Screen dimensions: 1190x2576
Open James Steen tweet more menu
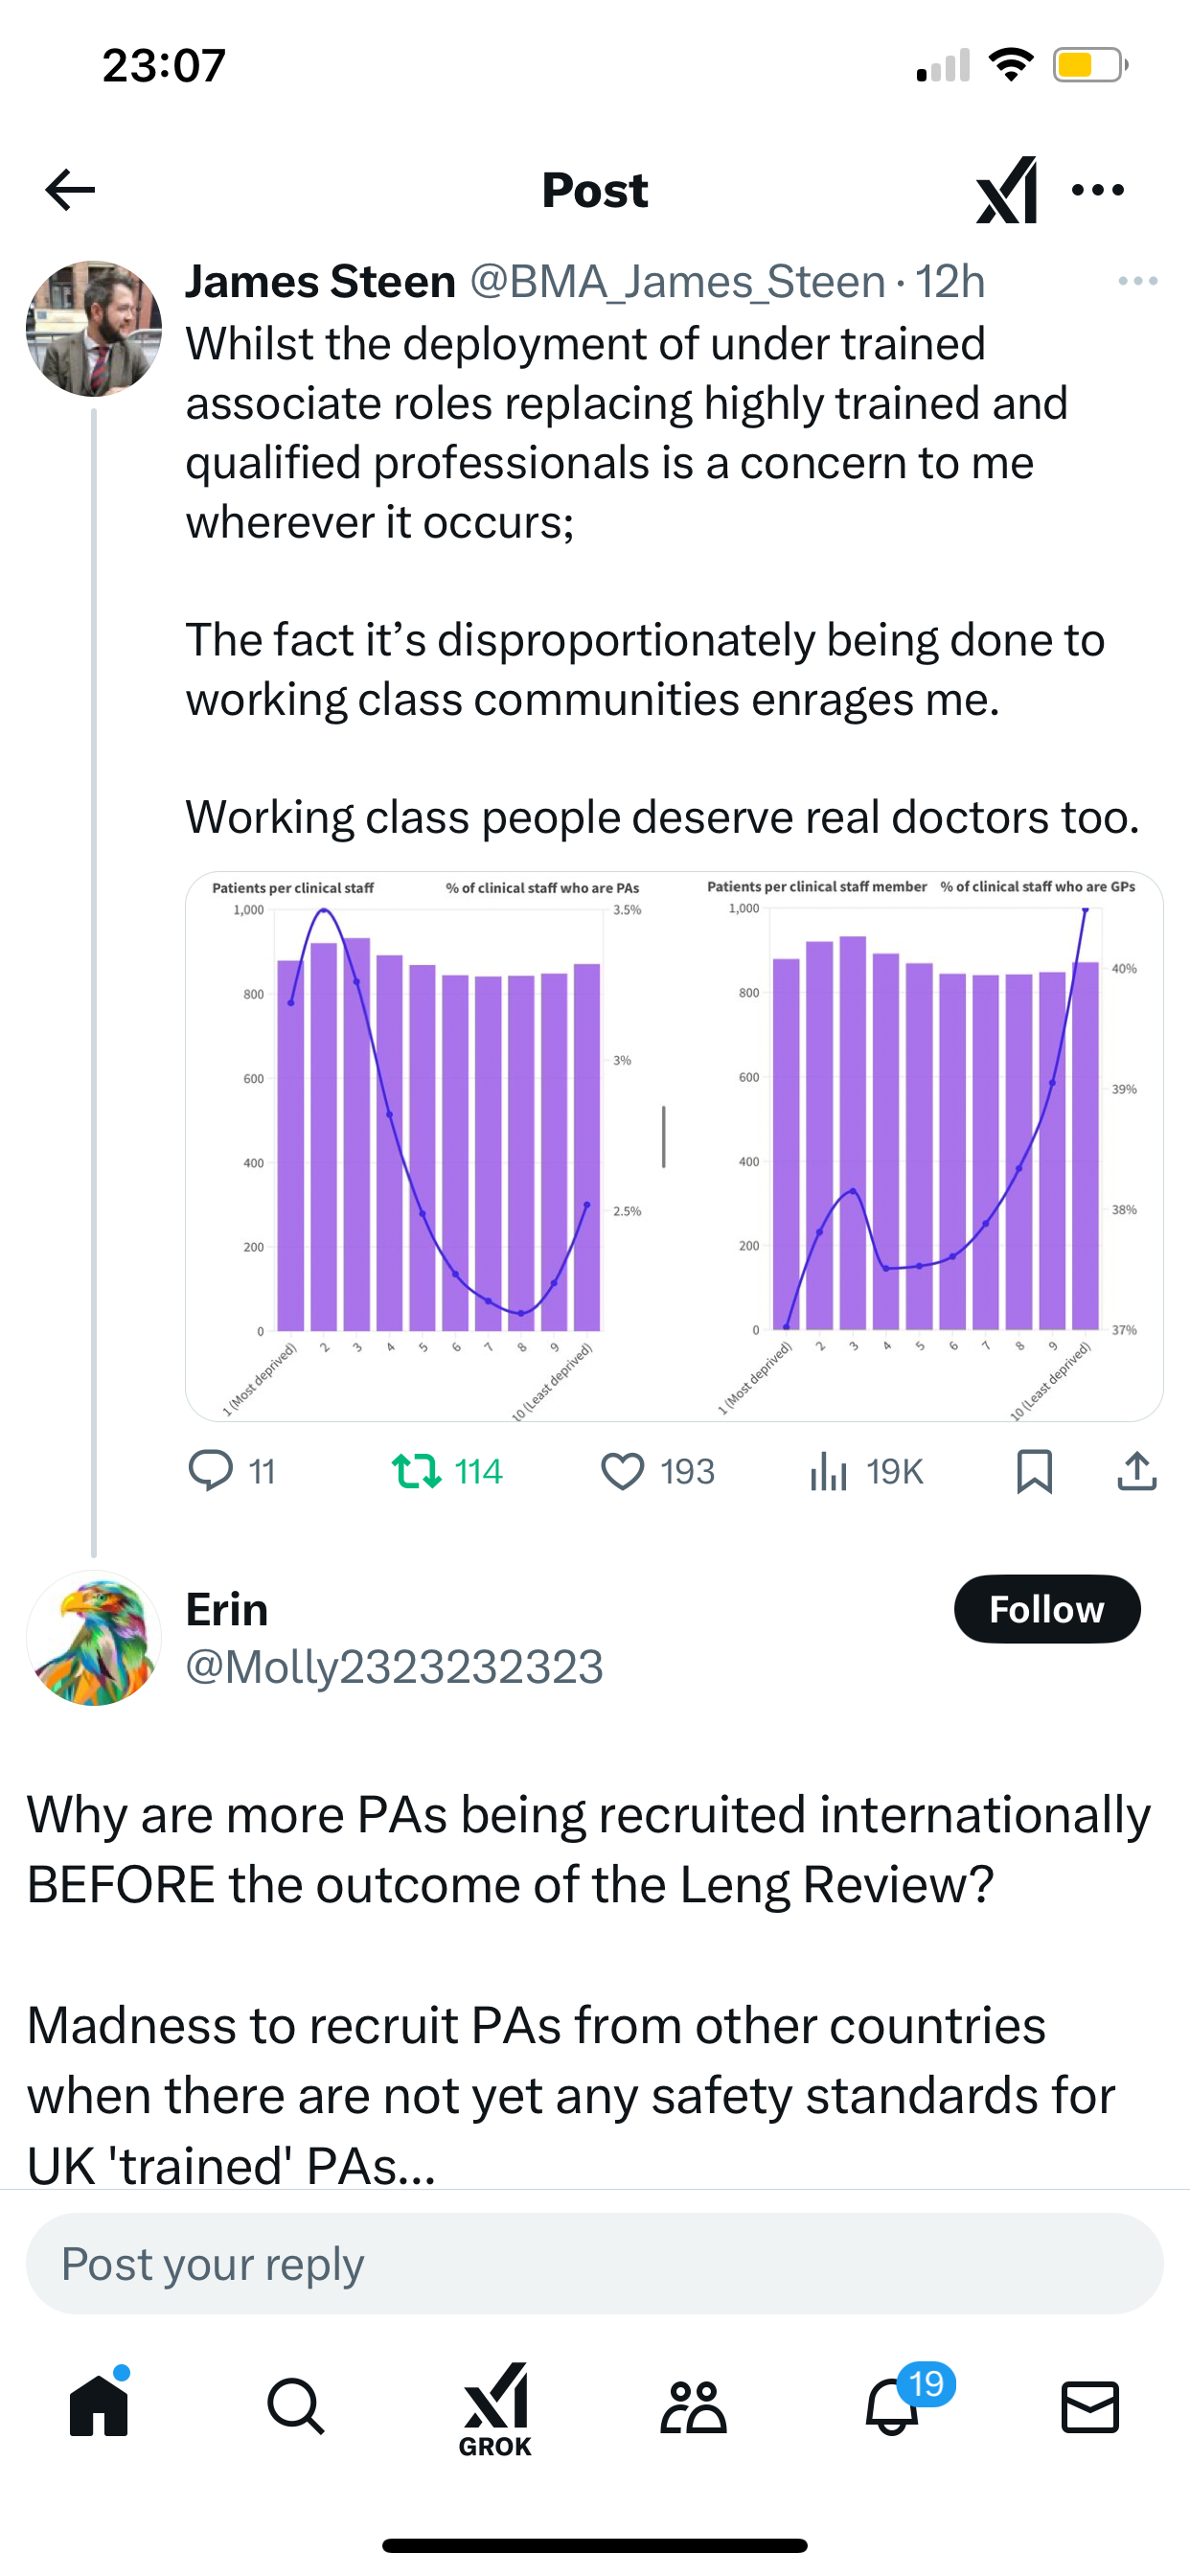(1138, 282)
